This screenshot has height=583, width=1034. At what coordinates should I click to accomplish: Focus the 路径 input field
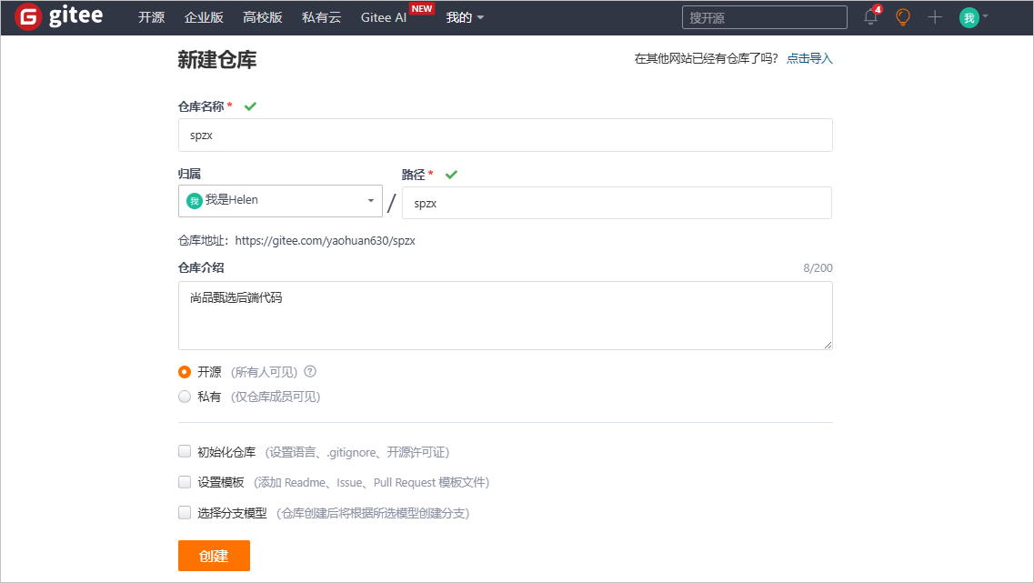pos(617,203)
